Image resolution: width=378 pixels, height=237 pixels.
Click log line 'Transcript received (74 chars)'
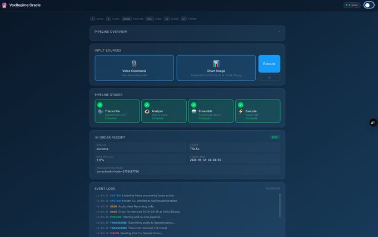pos(147,228)
